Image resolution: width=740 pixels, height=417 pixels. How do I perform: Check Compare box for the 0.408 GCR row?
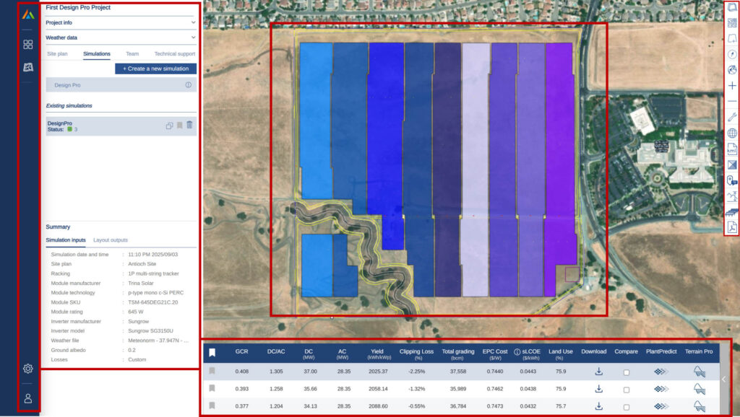pos(627,372)
